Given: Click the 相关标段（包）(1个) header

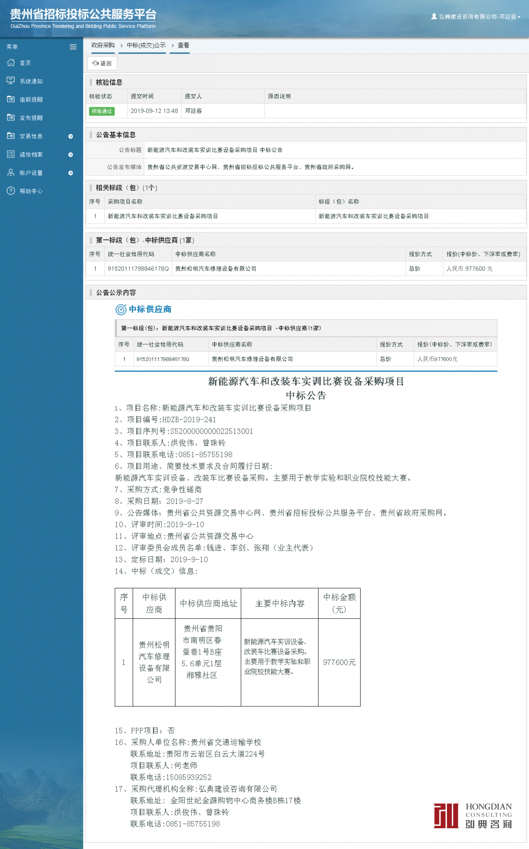Looking at the screenshot, I should pos(127,188).
